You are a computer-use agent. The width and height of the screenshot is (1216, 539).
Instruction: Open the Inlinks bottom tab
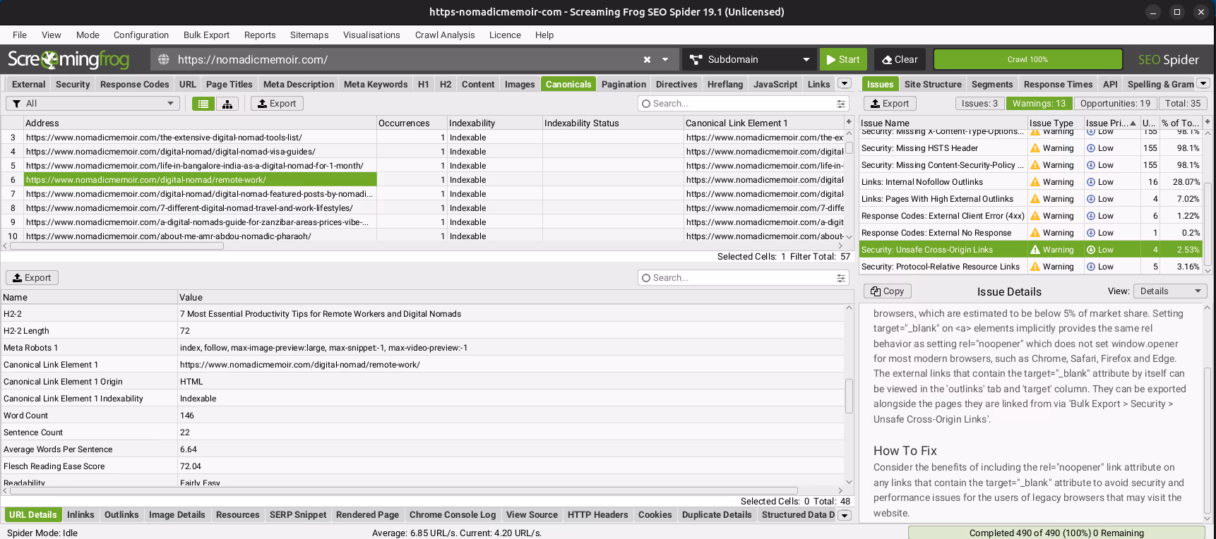pyautogui.click(x=81, y=515)
